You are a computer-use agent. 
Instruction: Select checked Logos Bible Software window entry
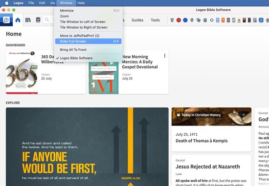89,58
